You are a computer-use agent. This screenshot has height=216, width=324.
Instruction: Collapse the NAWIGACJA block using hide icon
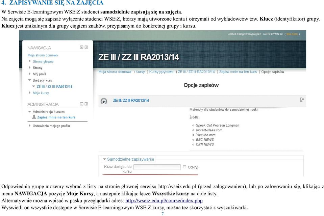click(x=82, y=47)
